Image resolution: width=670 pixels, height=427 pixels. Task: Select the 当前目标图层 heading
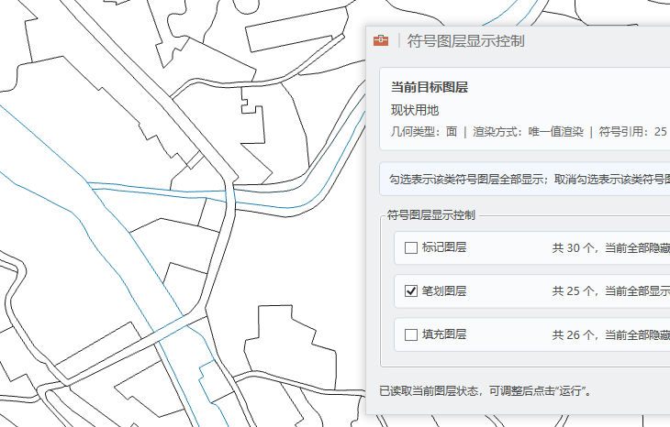click(430, 87)
